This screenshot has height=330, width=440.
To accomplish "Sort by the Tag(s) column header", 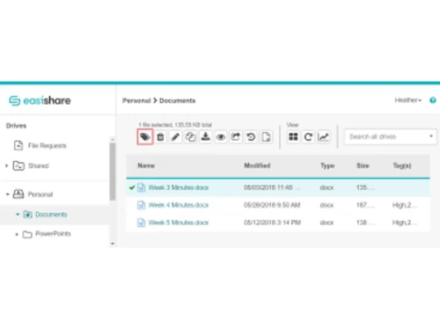I will point(402,165).
